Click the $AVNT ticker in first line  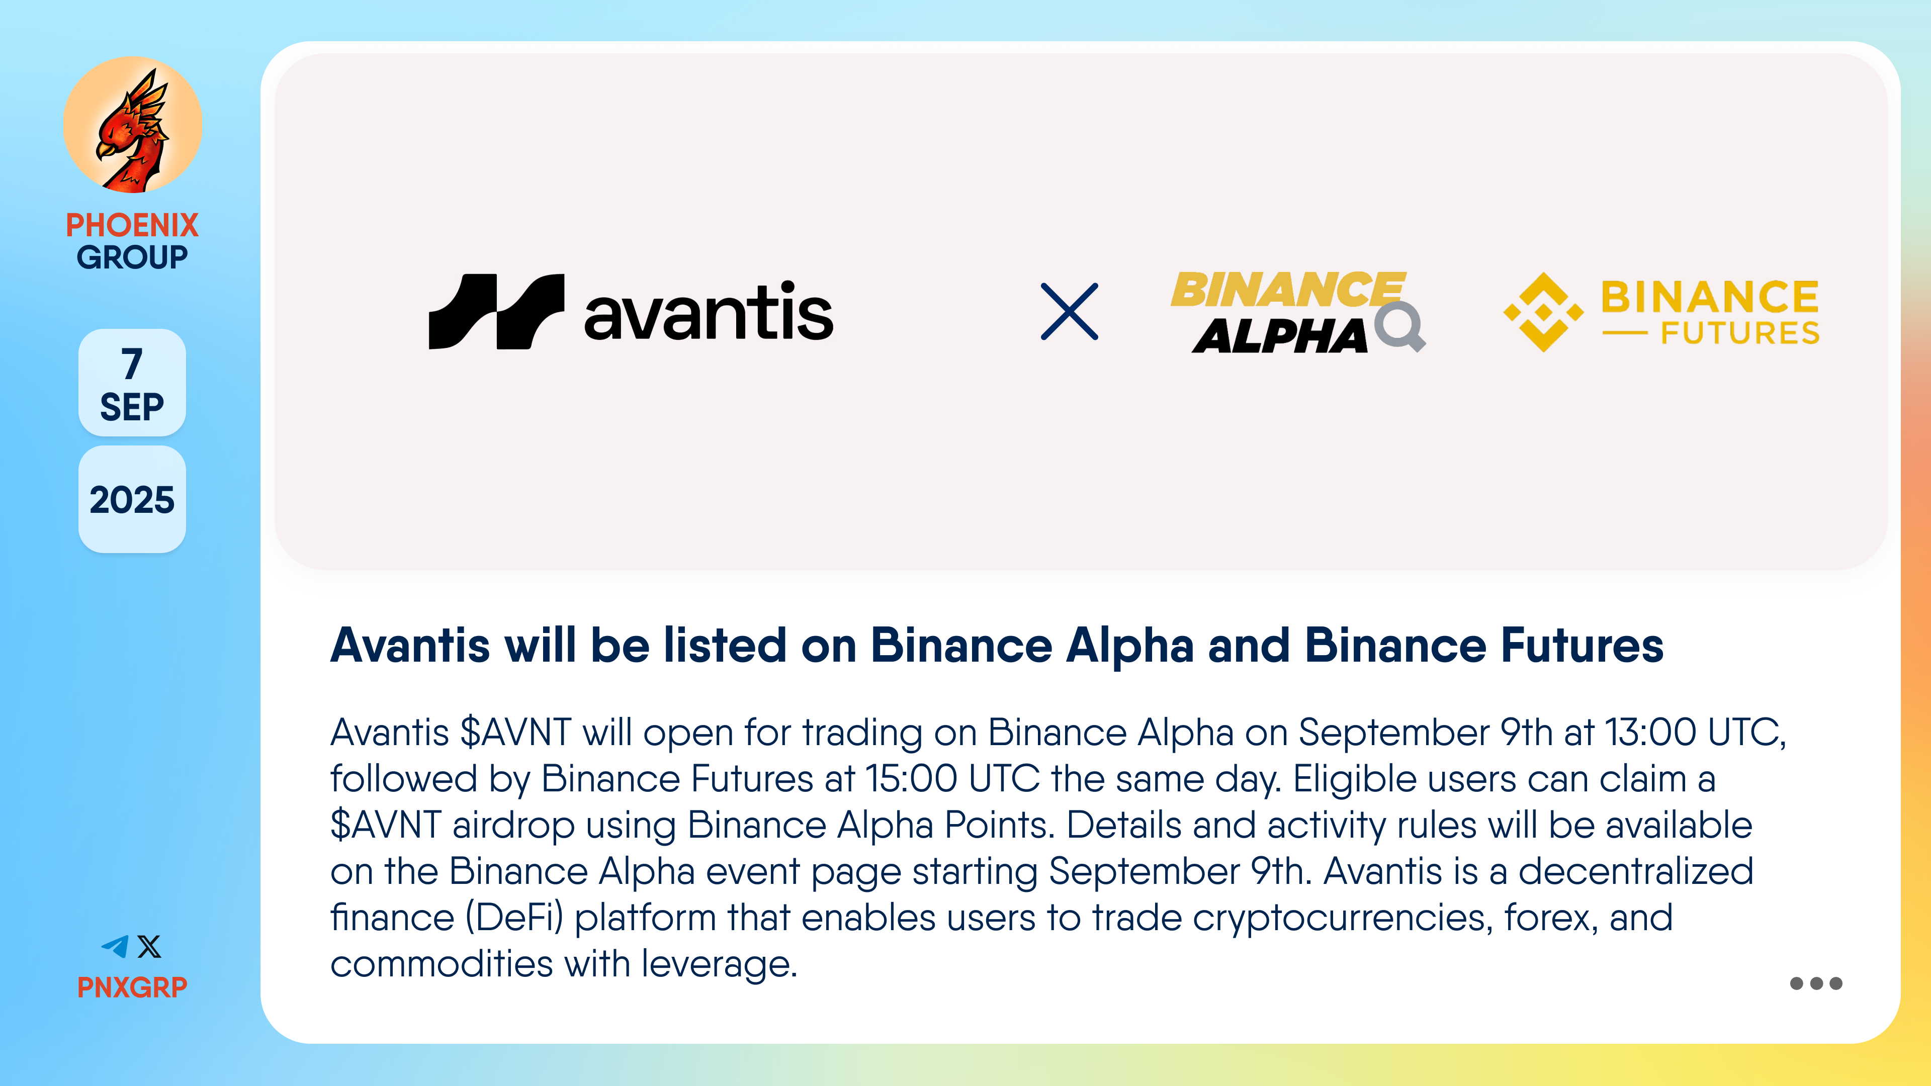pos(516,732)
